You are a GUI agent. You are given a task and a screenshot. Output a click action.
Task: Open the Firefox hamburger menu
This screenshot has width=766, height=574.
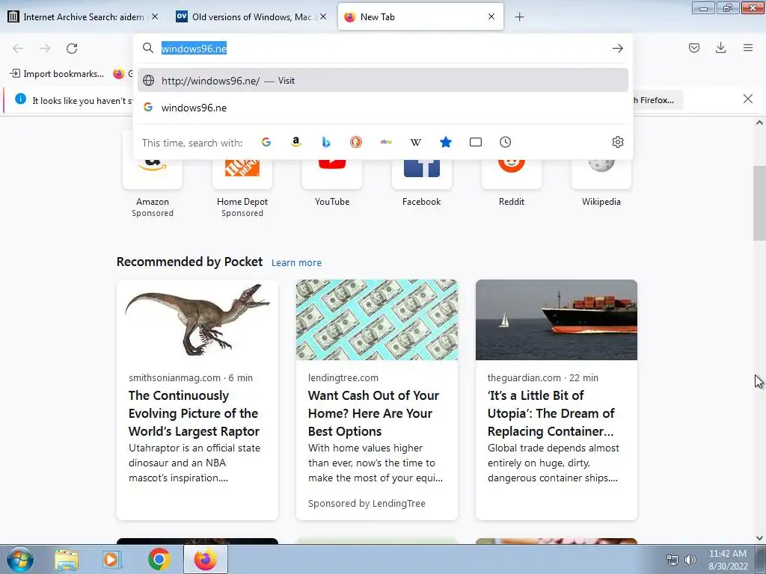[x=747, y=47]
